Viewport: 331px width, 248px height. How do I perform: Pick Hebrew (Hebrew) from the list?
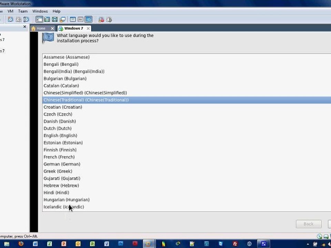pyautogui.click(x=187, y=186)
